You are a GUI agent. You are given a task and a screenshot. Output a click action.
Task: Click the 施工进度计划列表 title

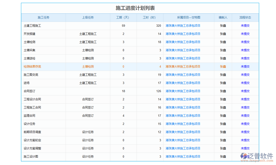pyautogui.click(x=135, y=8)
